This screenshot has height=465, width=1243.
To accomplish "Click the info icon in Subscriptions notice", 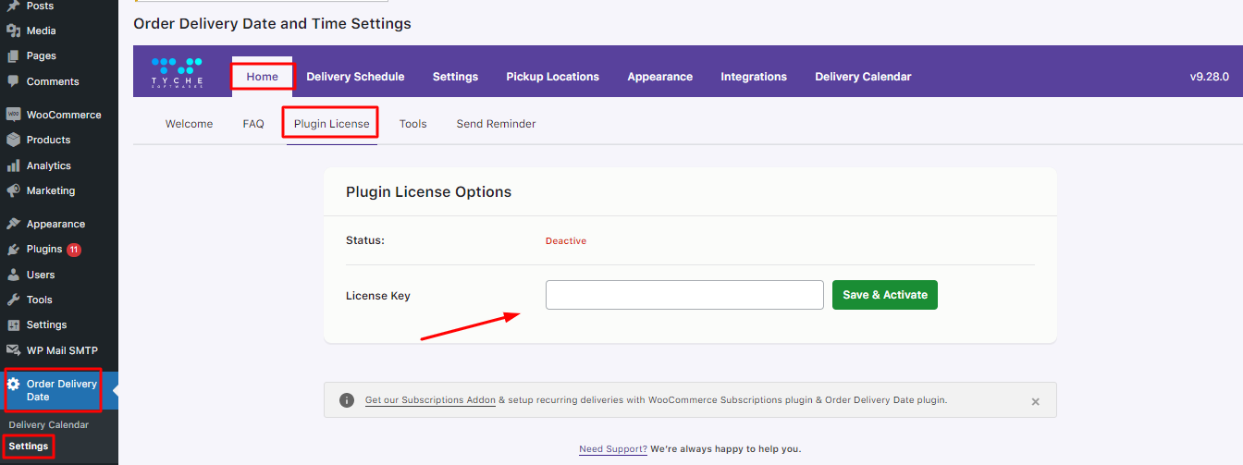I will click(347, 400).
